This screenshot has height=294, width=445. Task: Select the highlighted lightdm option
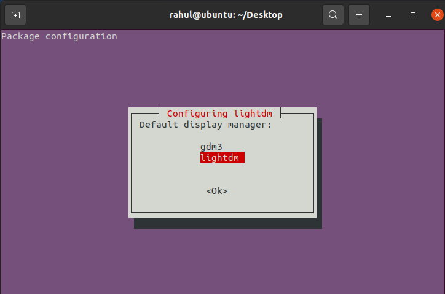[222, 157]
